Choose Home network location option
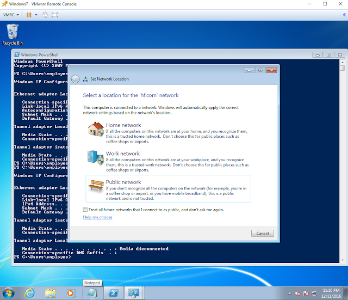Screen dimensions: 348x300 click(168, 133)
